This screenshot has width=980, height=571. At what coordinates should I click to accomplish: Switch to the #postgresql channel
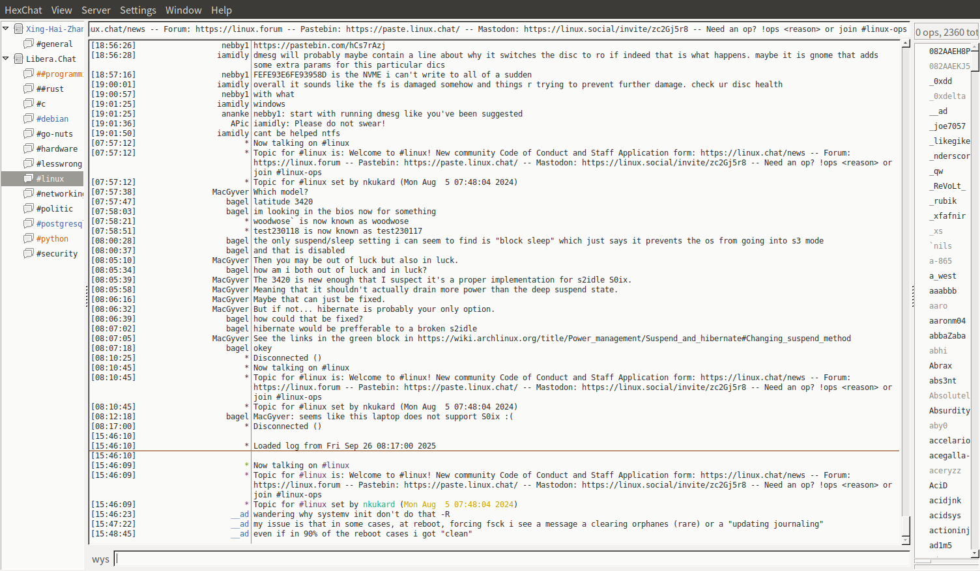coord(59,223)
